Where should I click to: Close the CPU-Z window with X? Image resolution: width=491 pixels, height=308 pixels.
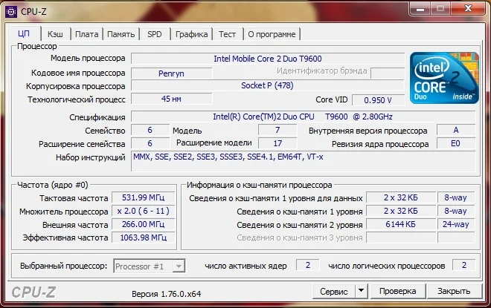[x=468, y=8]
